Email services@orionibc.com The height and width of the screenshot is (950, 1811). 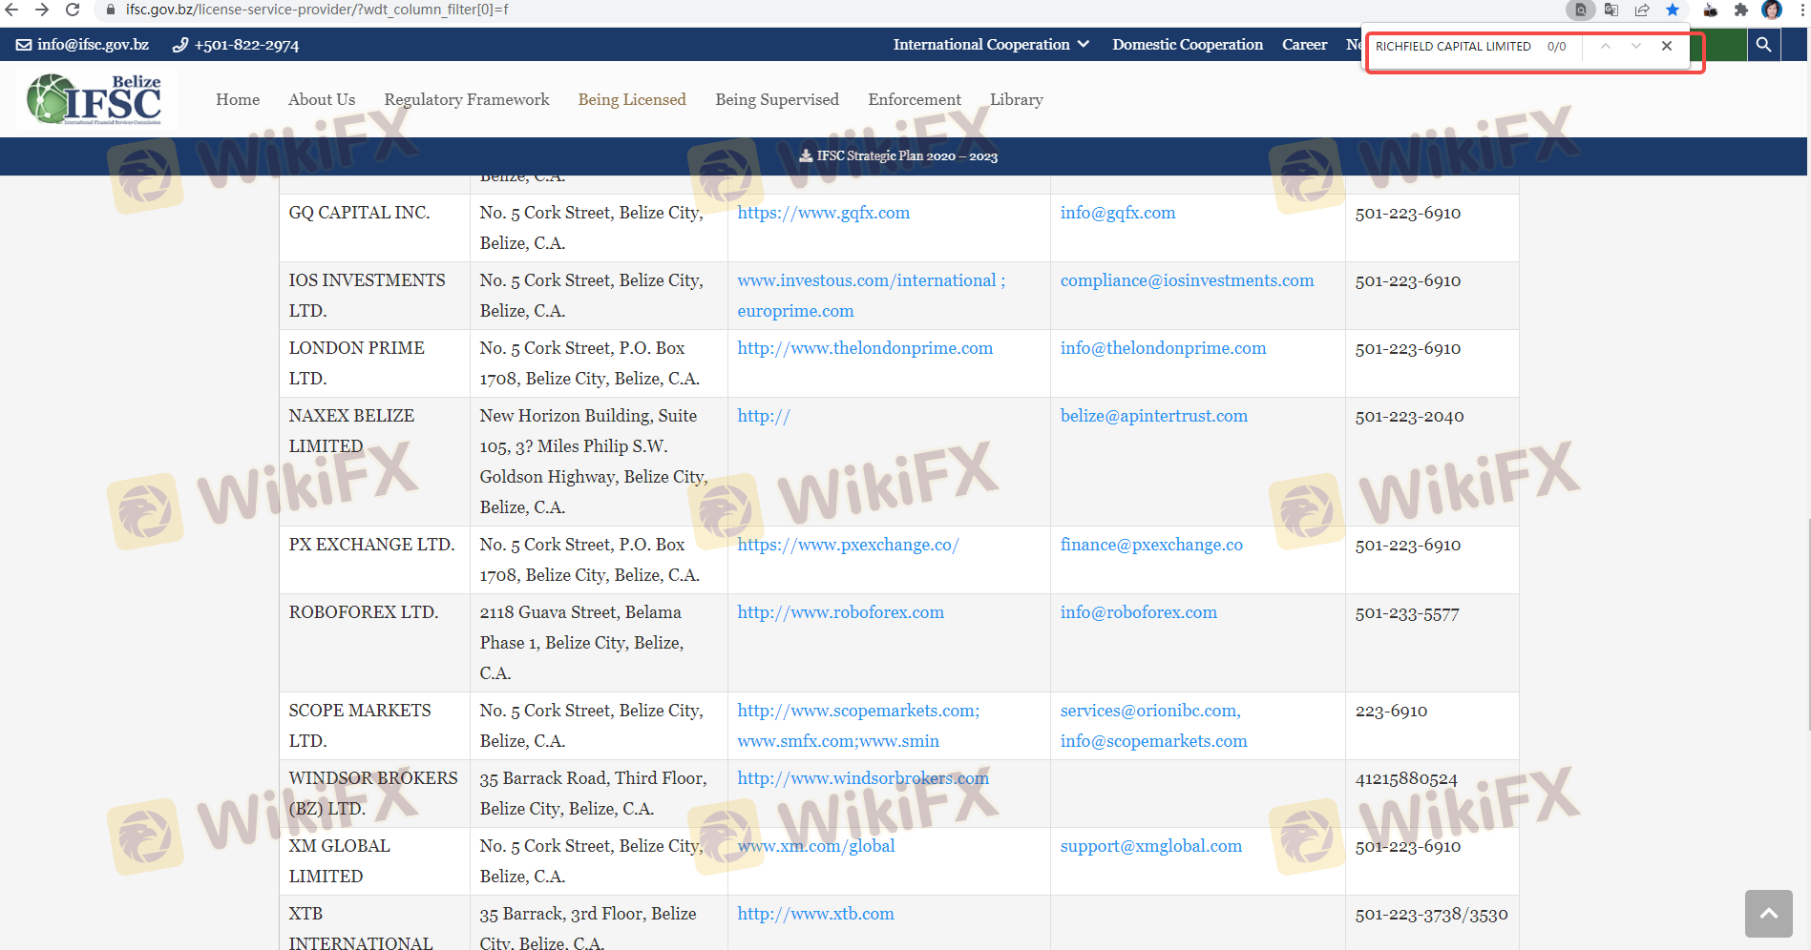click(x=1150, y=711)
